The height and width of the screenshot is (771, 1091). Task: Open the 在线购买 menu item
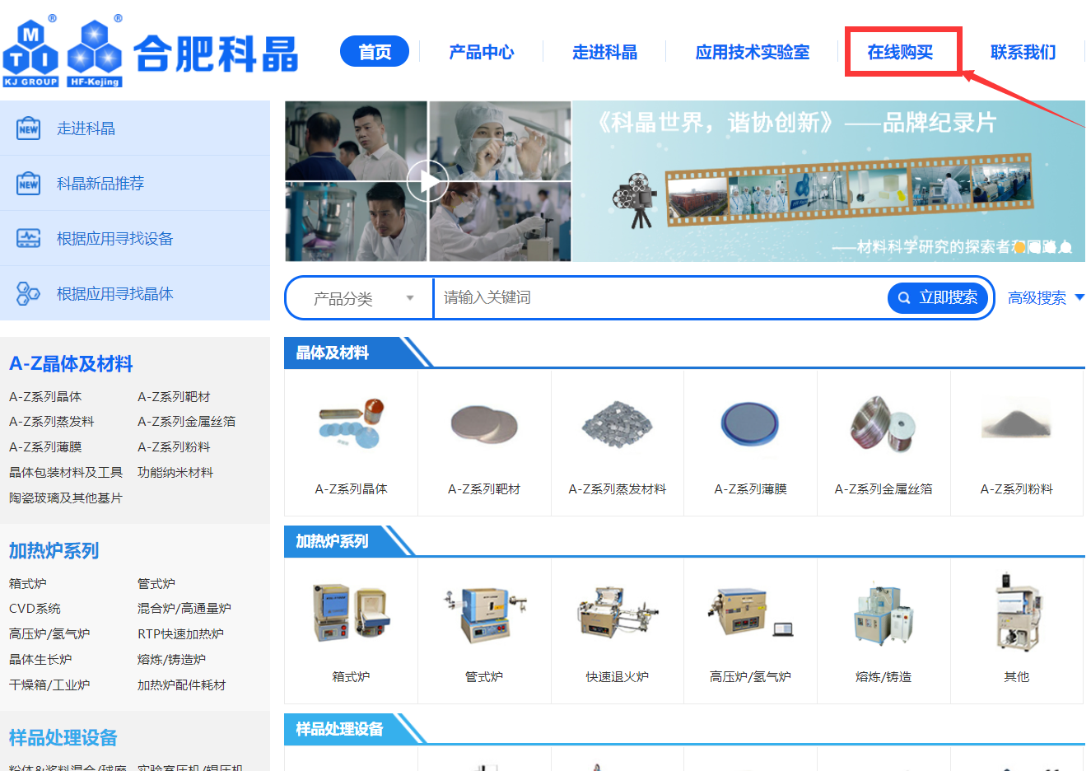(900, 52)
